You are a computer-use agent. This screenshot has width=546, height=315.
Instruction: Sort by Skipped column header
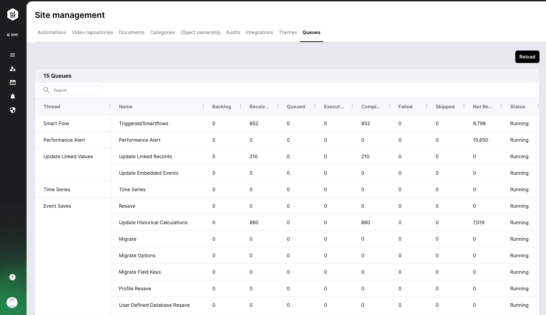click(x=445, y=107)
